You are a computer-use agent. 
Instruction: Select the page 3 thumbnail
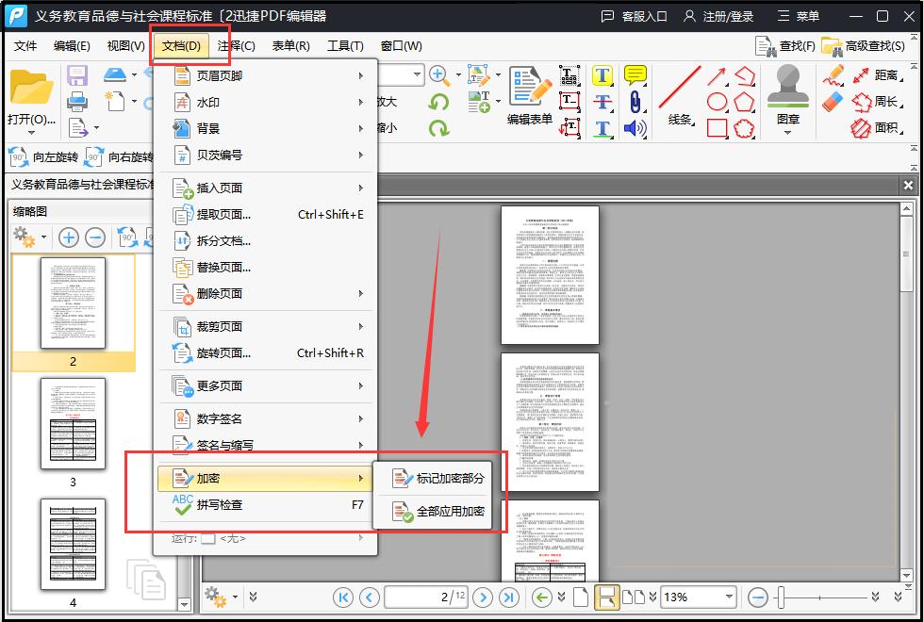74,423
